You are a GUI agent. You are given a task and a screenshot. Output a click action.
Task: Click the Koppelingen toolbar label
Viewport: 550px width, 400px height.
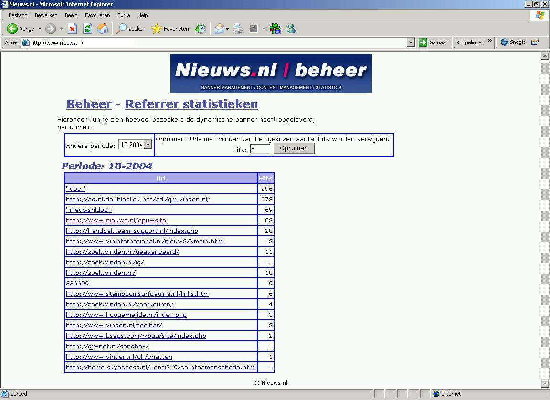(470, 42)
